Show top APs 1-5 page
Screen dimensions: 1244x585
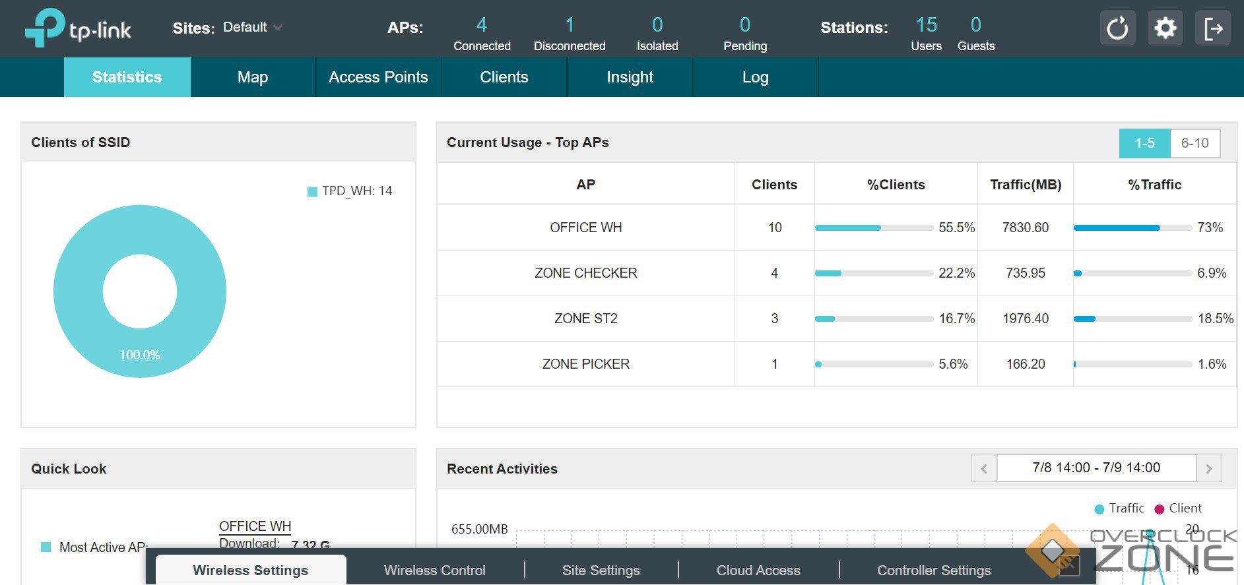click(x=1144, y=143)
